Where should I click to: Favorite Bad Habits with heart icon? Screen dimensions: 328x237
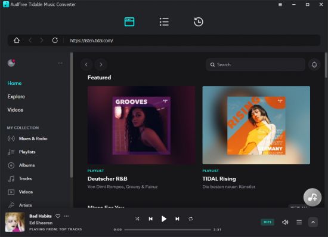(58, 216)
